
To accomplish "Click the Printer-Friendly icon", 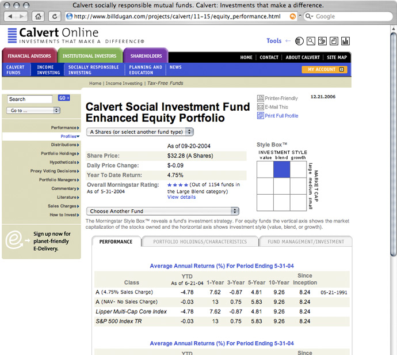I will coord(260,99).
